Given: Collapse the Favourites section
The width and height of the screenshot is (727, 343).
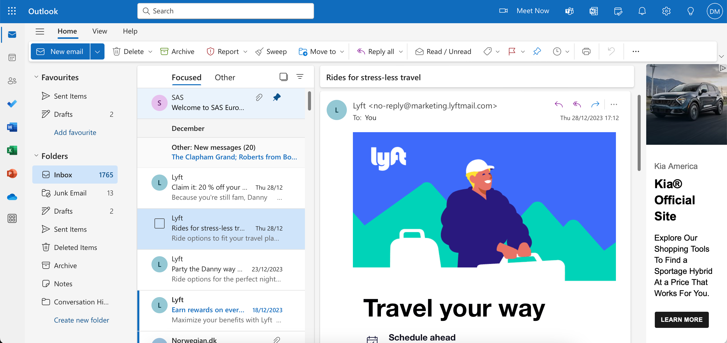Looking at the screenshot, I should click(x=36, y=76).
